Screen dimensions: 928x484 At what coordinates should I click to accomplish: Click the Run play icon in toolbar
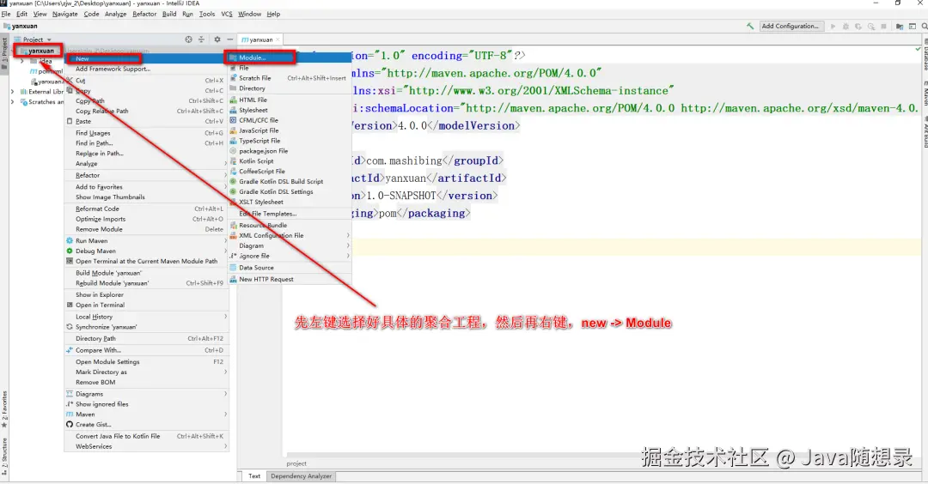pos(833,26)
